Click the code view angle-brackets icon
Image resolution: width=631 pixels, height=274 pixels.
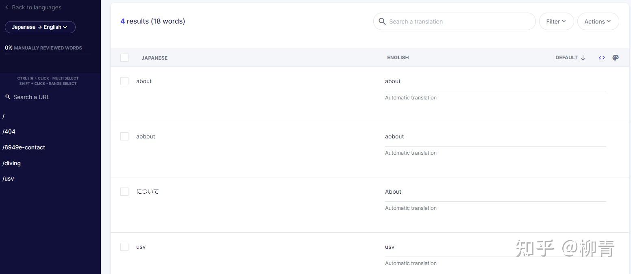602,58
